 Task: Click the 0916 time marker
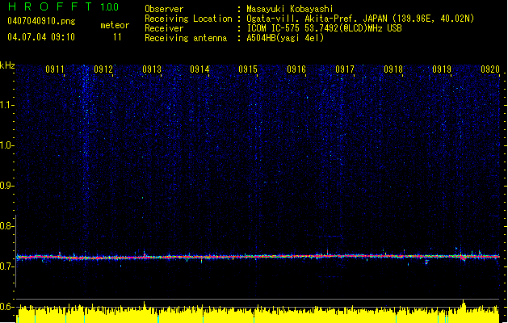pyautogui.click(x=296, y=69)
